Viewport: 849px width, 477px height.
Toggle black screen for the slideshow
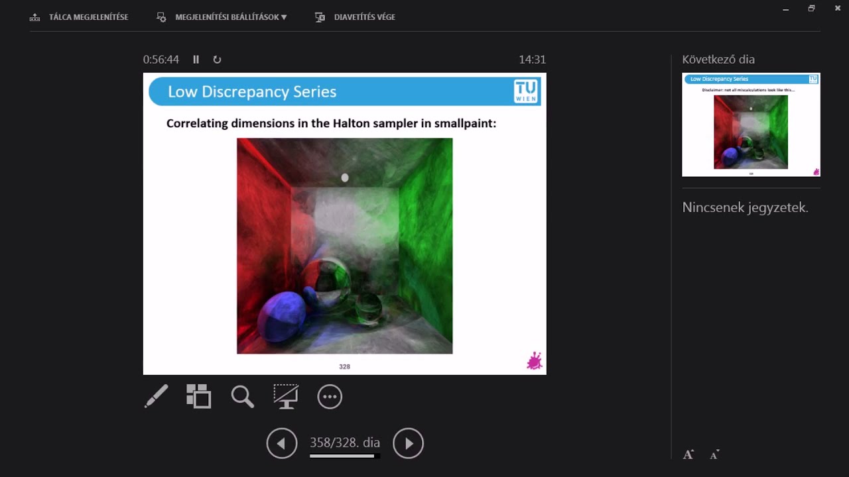point(286,396)
